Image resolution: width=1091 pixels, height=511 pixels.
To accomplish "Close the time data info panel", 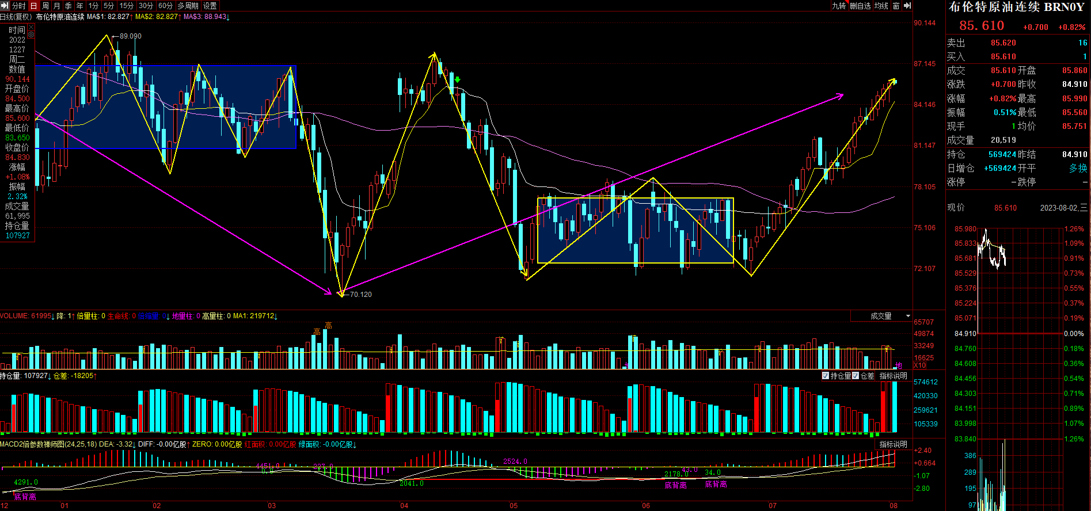I will coord(31,26).
